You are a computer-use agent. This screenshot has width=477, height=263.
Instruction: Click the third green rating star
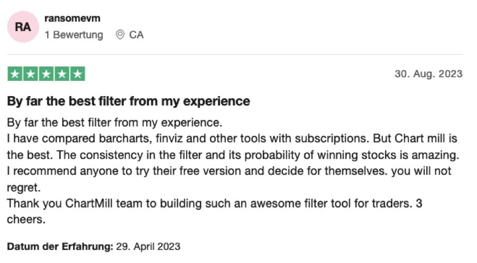[46, 74]
